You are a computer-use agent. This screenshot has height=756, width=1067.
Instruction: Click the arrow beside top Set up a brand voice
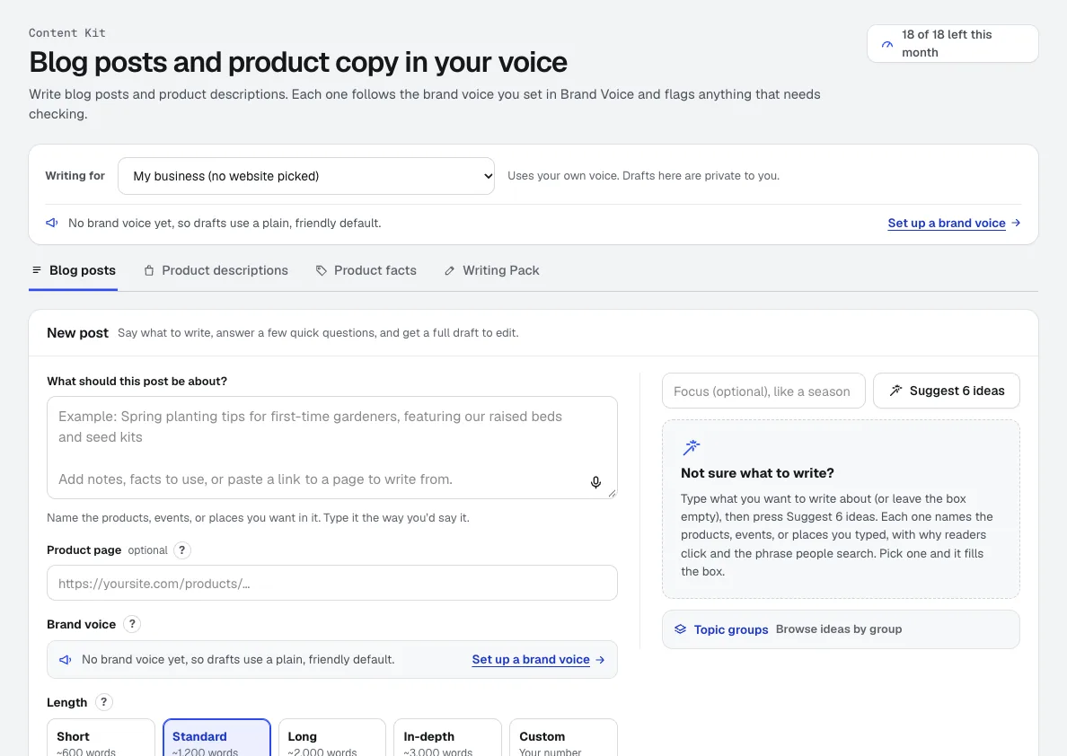point(1016,224)
